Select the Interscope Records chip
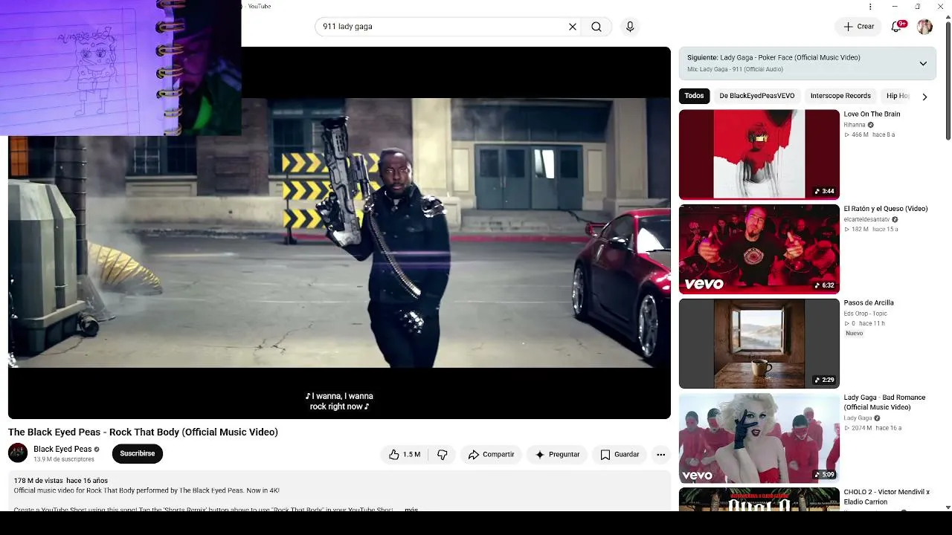 tap(840, 96)
